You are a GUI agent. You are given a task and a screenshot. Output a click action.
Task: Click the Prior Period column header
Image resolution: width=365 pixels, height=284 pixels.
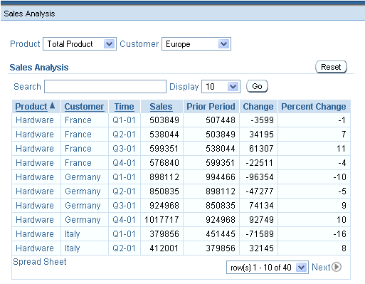pyautogui.click(x=211, y=107)
